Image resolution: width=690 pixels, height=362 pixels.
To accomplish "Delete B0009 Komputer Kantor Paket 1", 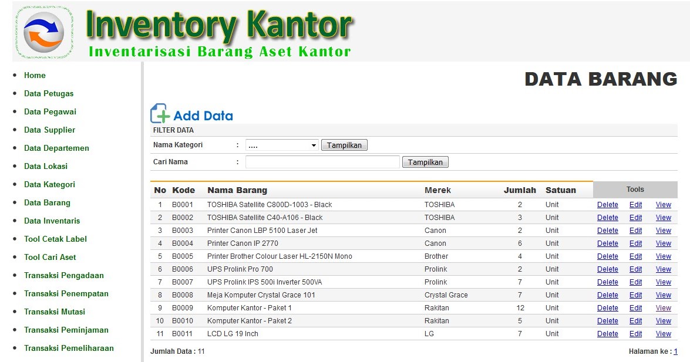I will pyautogui.click(x=608, y=308).
